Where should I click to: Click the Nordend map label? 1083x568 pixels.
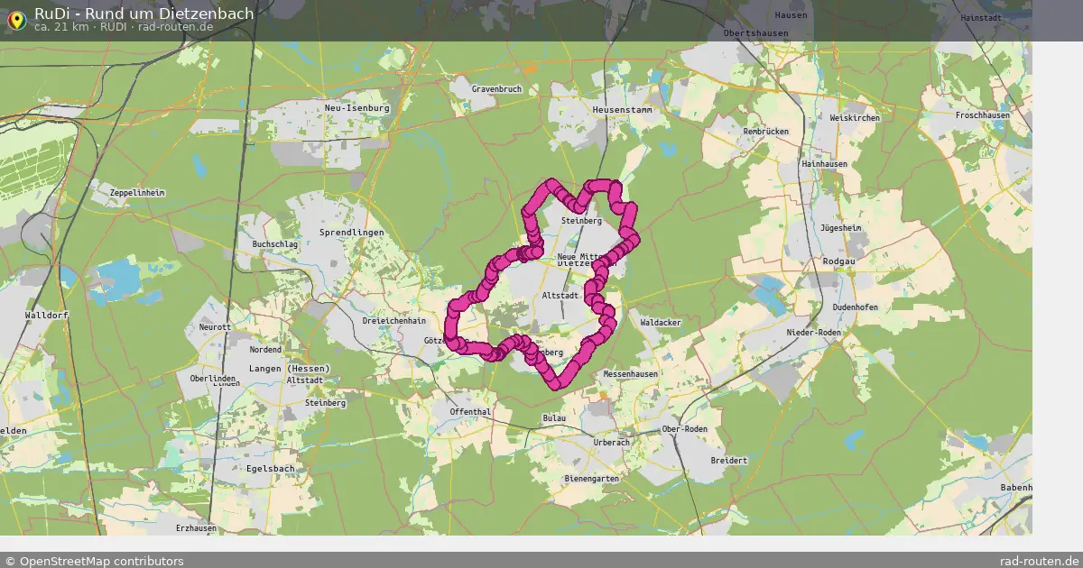pyautogui.click(x=265, y=349)
